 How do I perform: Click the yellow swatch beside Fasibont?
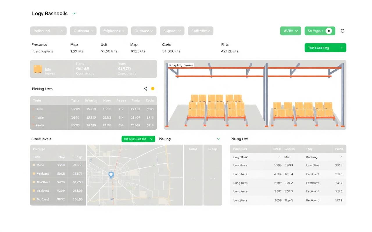pos(34,200)
